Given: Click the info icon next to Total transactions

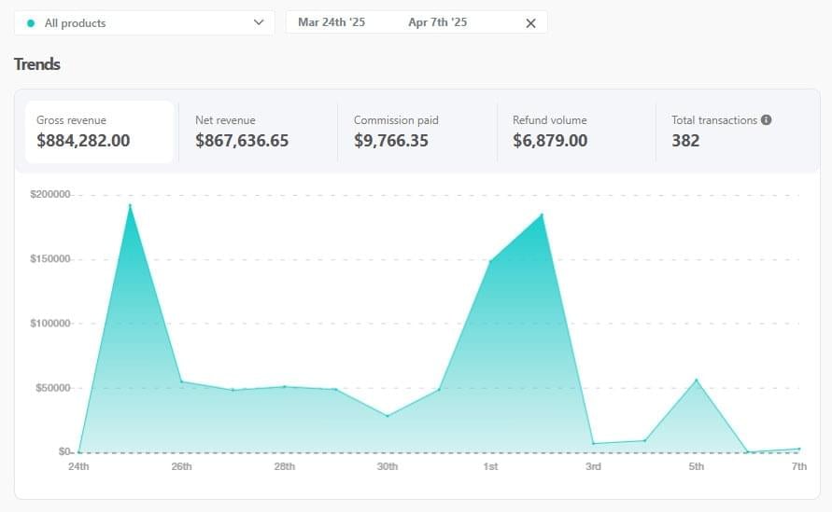Looking at the screenshot, I should 767,120.
